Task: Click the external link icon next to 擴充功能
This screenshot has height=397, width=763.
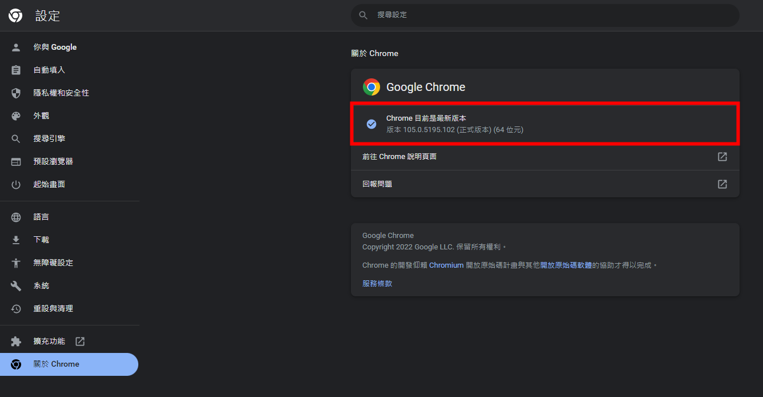Action: (x=80, y=342)
